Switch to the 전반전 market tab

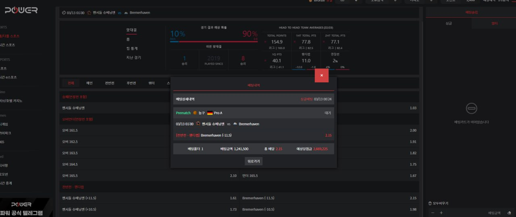(110, 83)
